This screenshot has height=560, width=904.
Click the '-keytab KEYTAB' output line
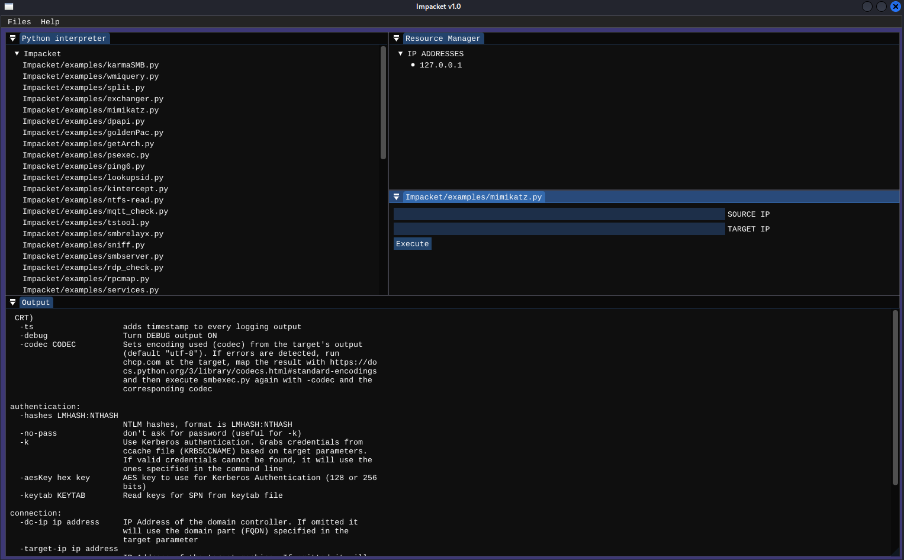point(53,495)
